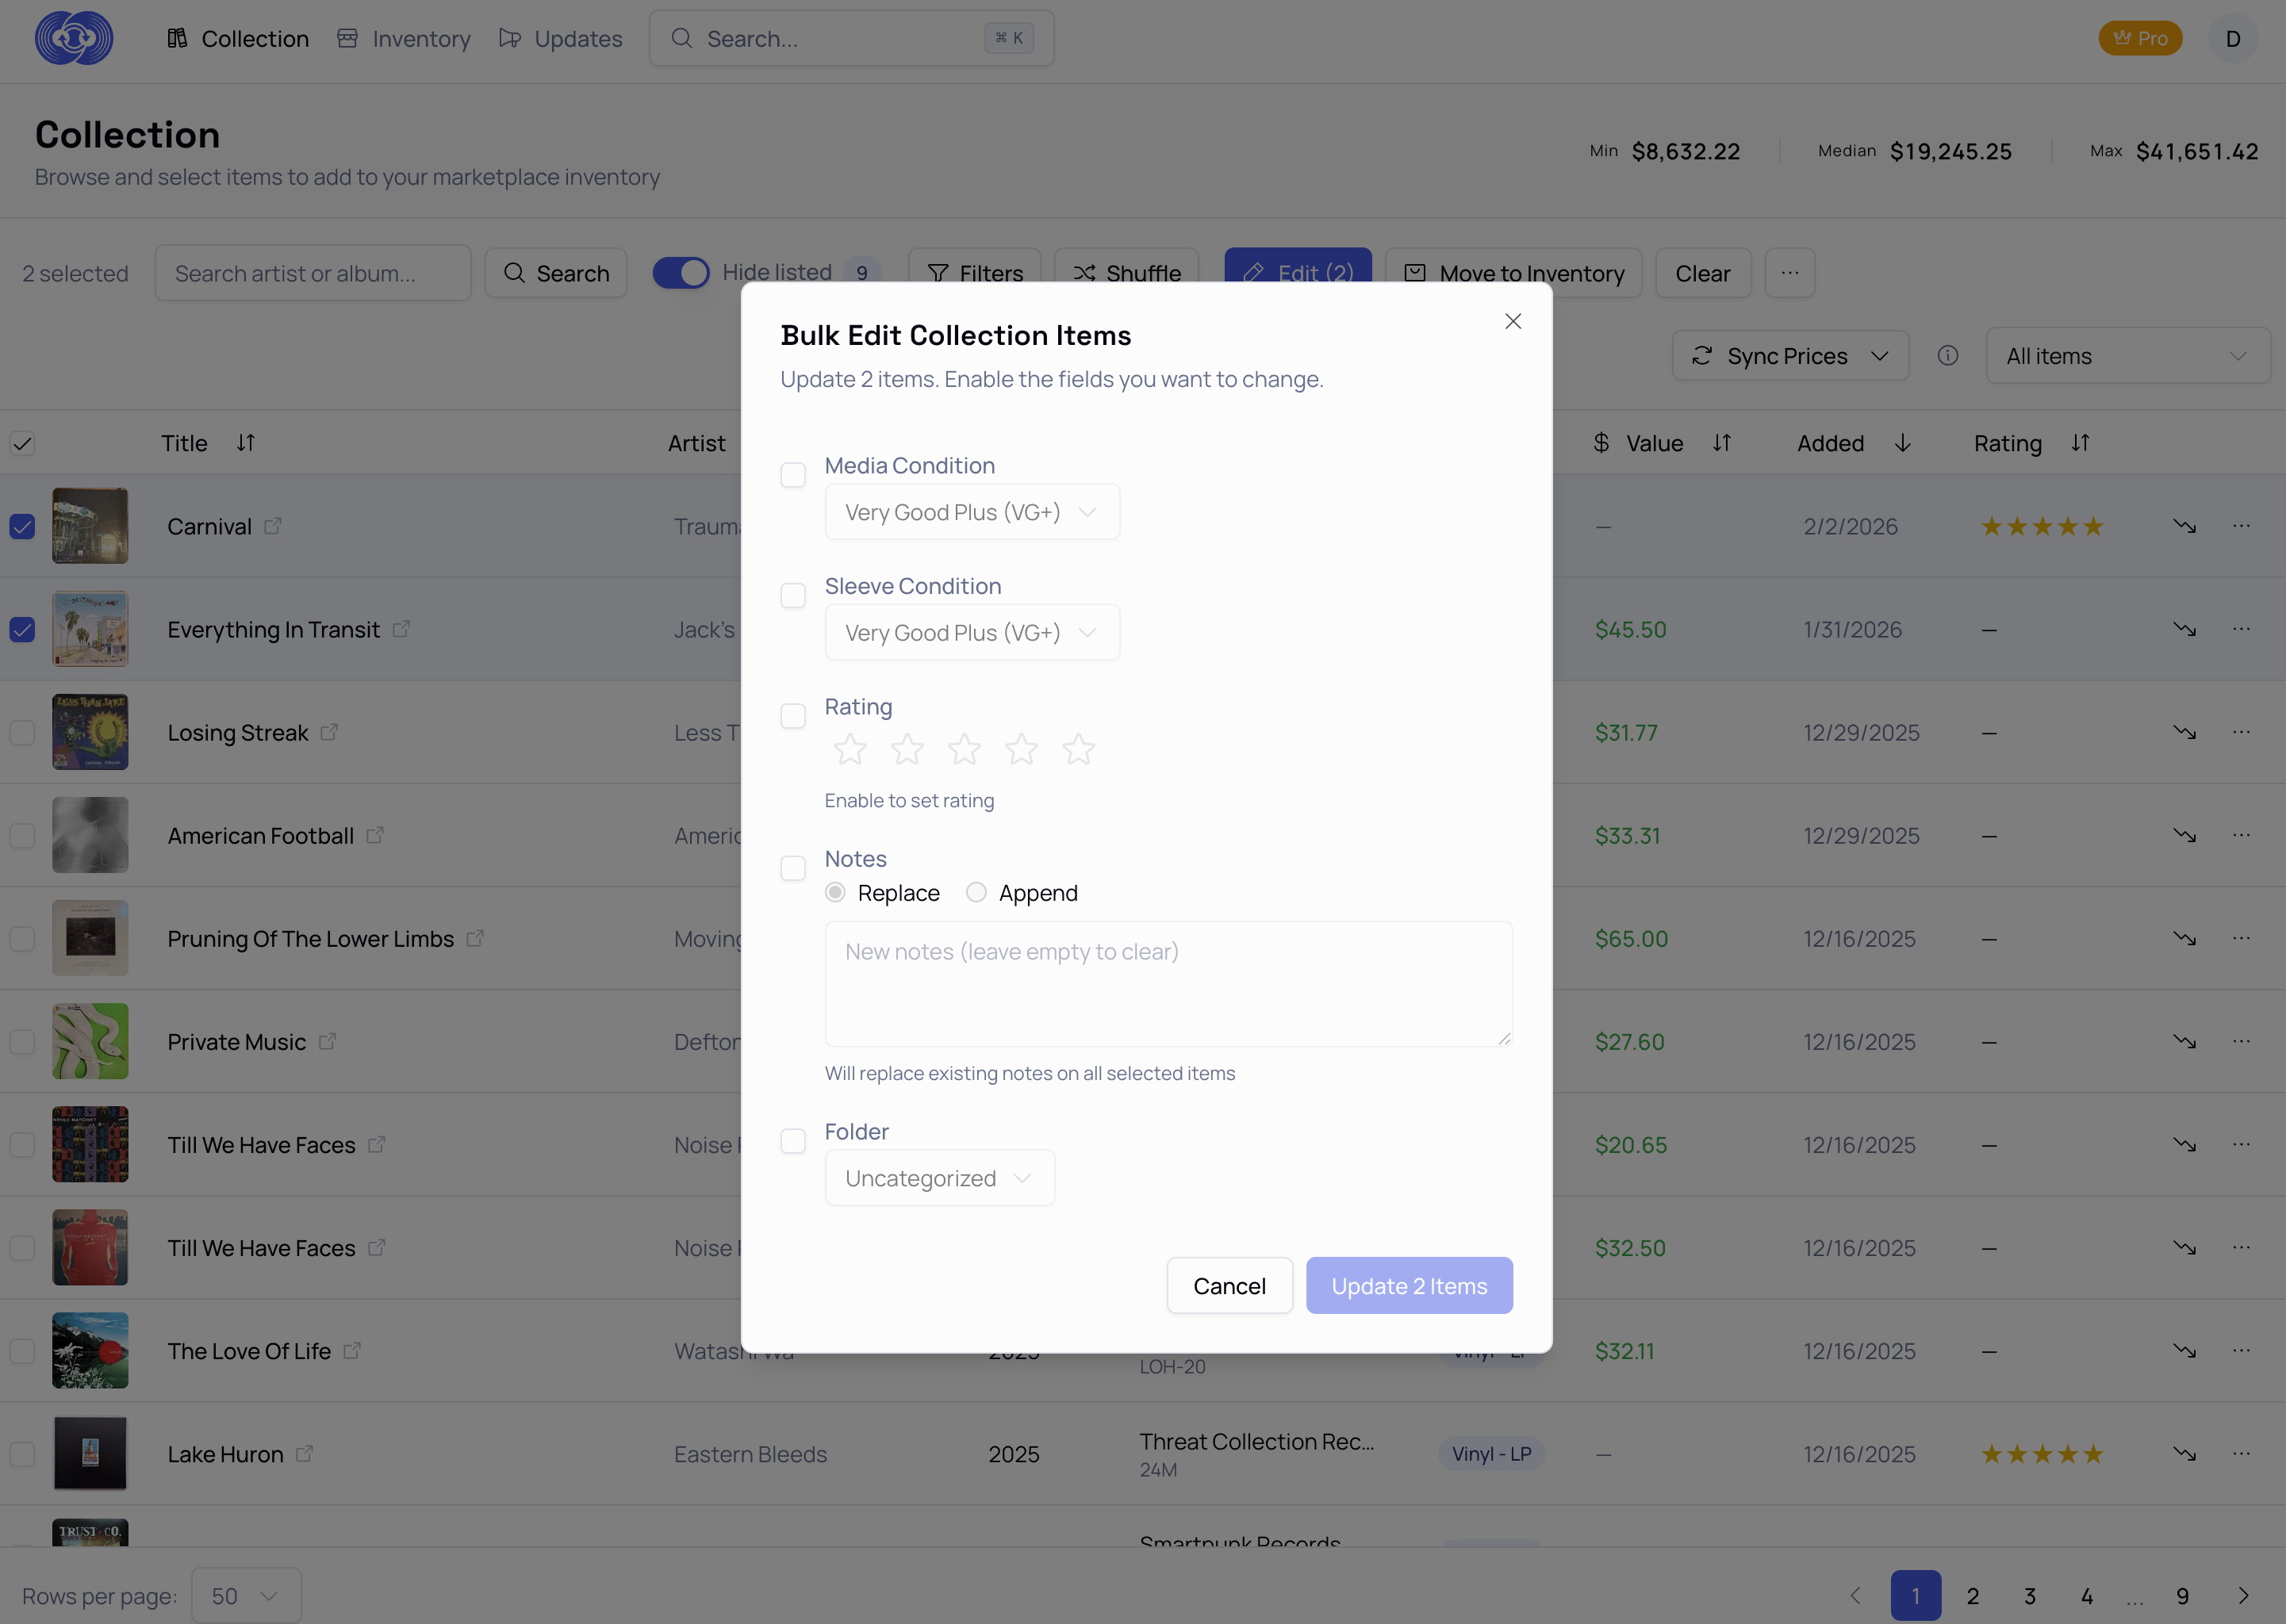Open Carnival external link icon
The image size is (2286, 1624).
pyautogui.click(x=273, y=526)
